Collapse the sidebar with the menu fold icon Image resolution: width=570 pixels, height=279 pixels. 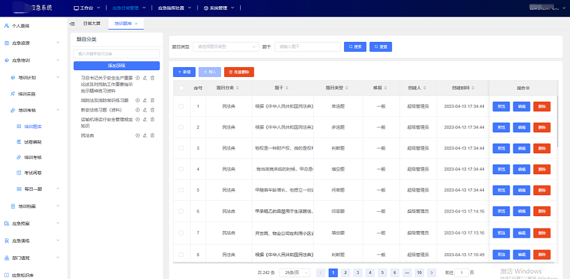pos(72,23)
